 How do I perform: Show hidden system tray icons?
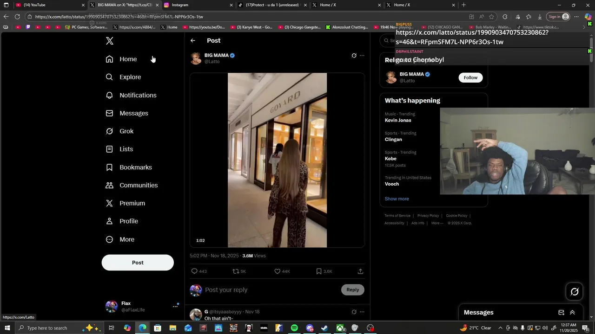click(500, 328)
